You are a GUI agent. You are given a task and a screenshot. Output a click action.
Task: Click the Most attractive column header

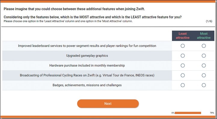tap(204, 36)
